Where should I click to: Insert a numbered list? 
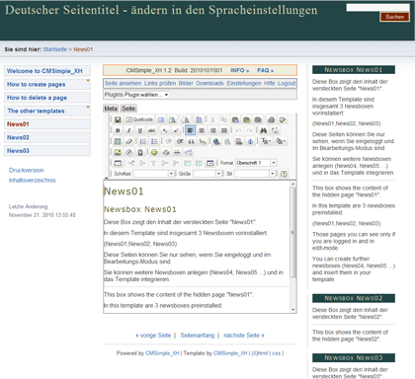tap(143, 141)
